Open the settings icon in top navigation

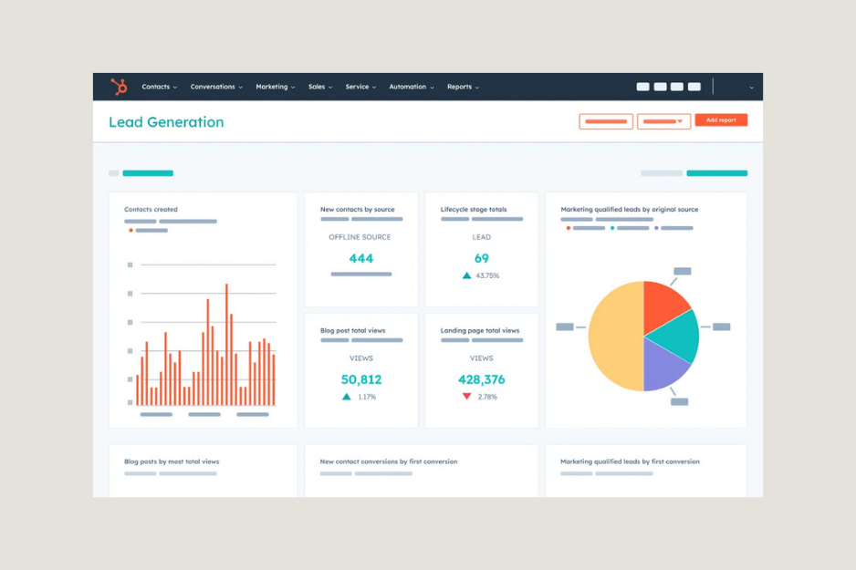[x=660, y=87]
